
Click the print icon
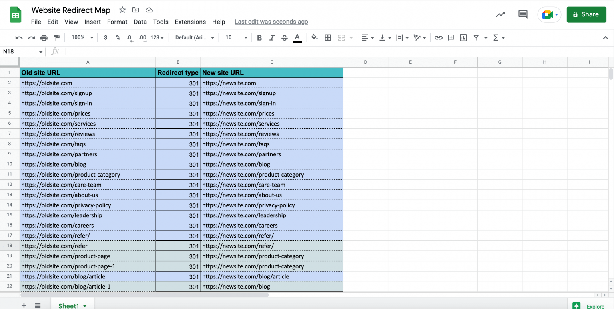[44, 38]
